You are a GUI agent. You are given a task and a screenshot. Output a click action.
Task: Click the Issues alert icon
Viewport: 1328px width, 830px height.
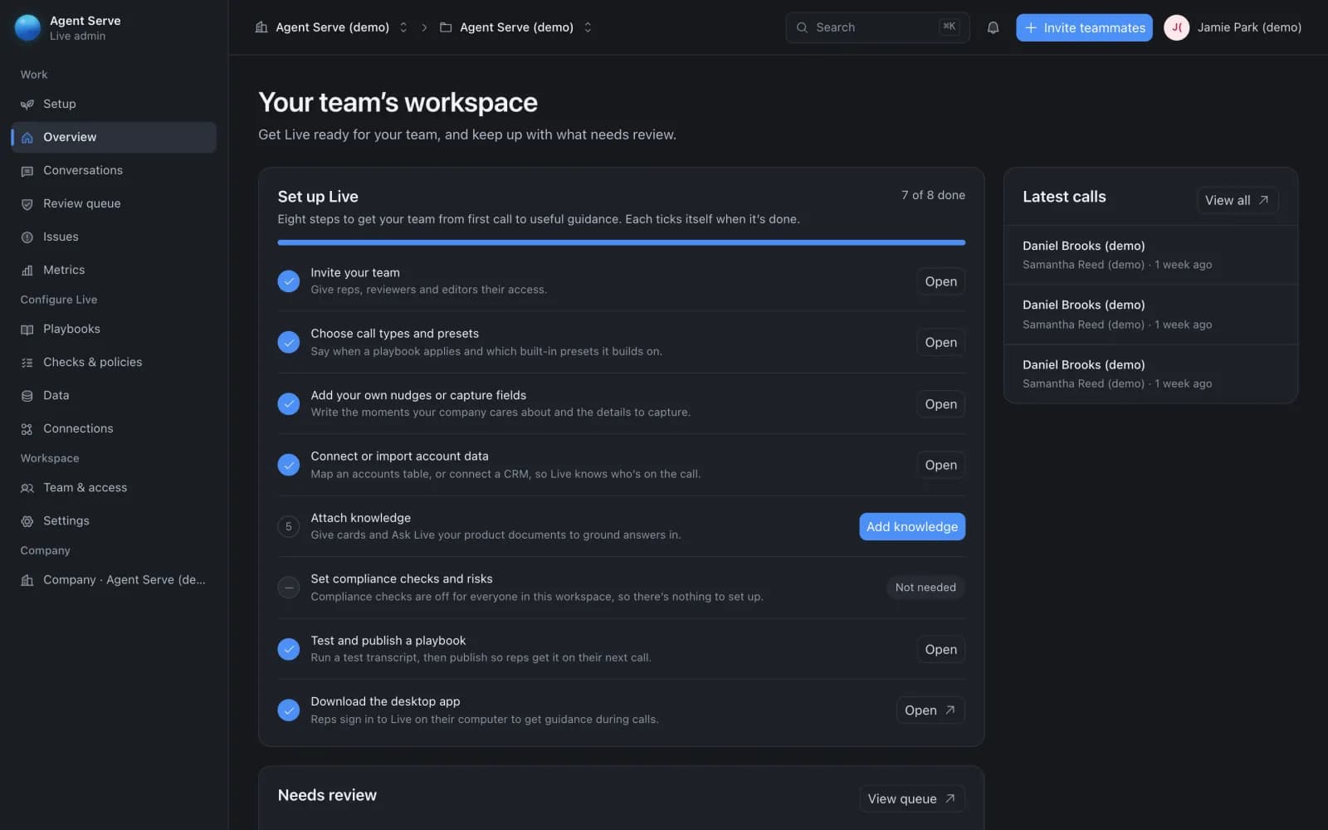click(27, 237)
